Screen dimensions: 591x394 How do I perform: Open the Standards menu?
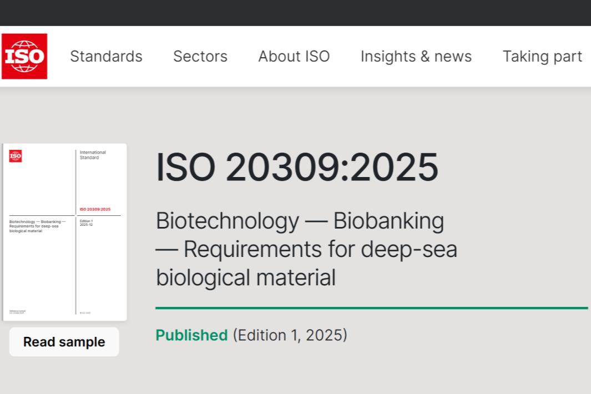pyautogui.click(x=106, y=56)
